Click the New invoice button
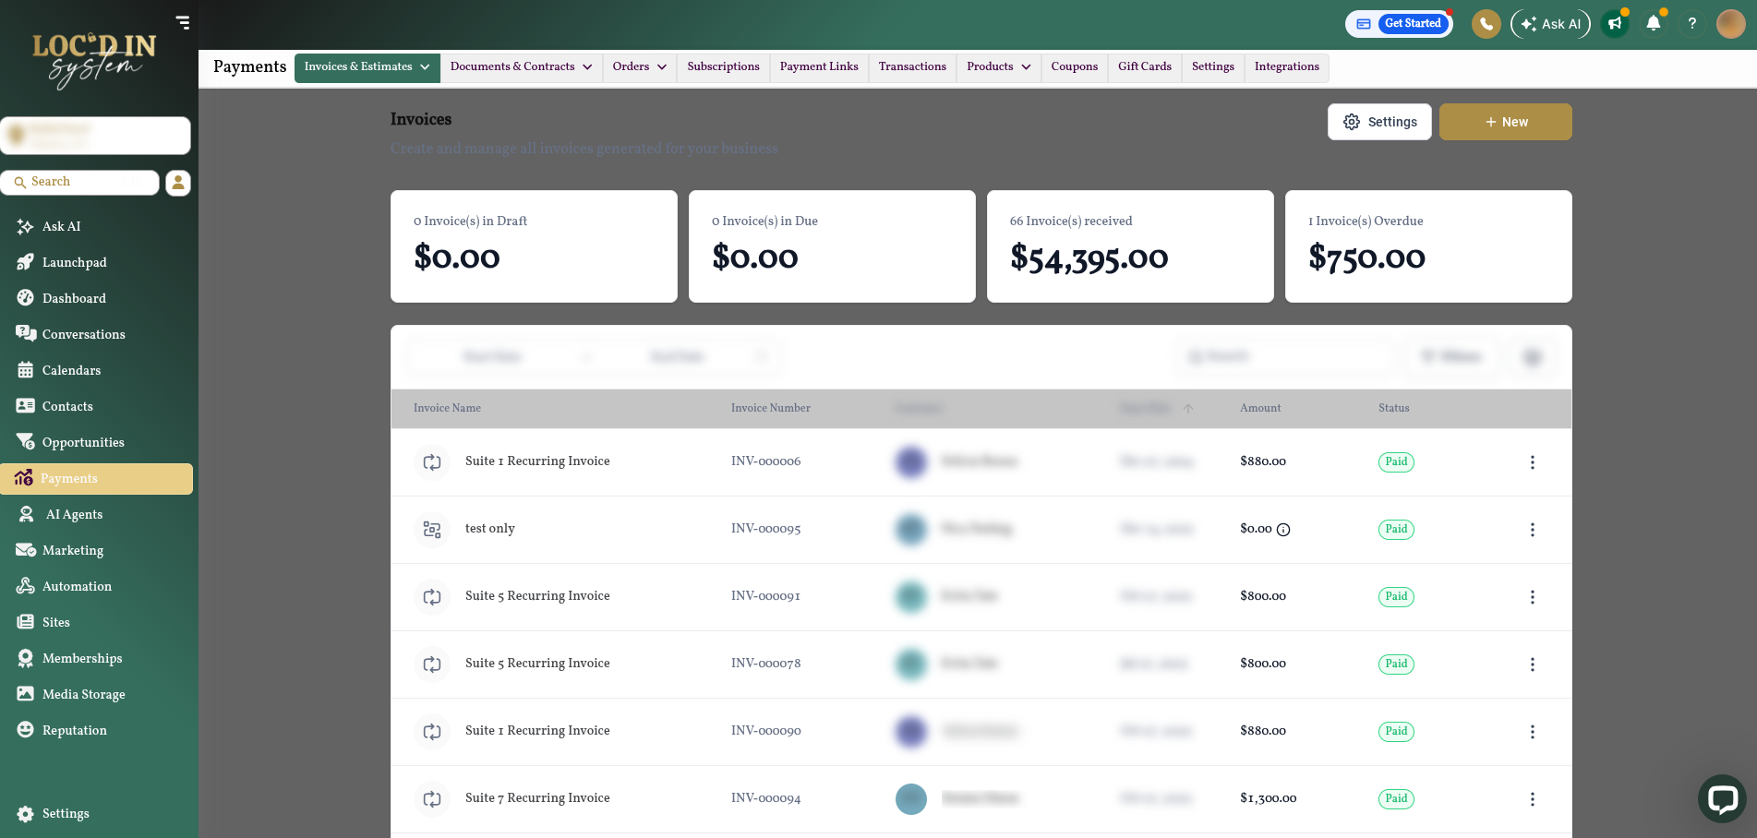Screen dimensions: 1757x838 pyautogui.click(x=1506, y=122)
